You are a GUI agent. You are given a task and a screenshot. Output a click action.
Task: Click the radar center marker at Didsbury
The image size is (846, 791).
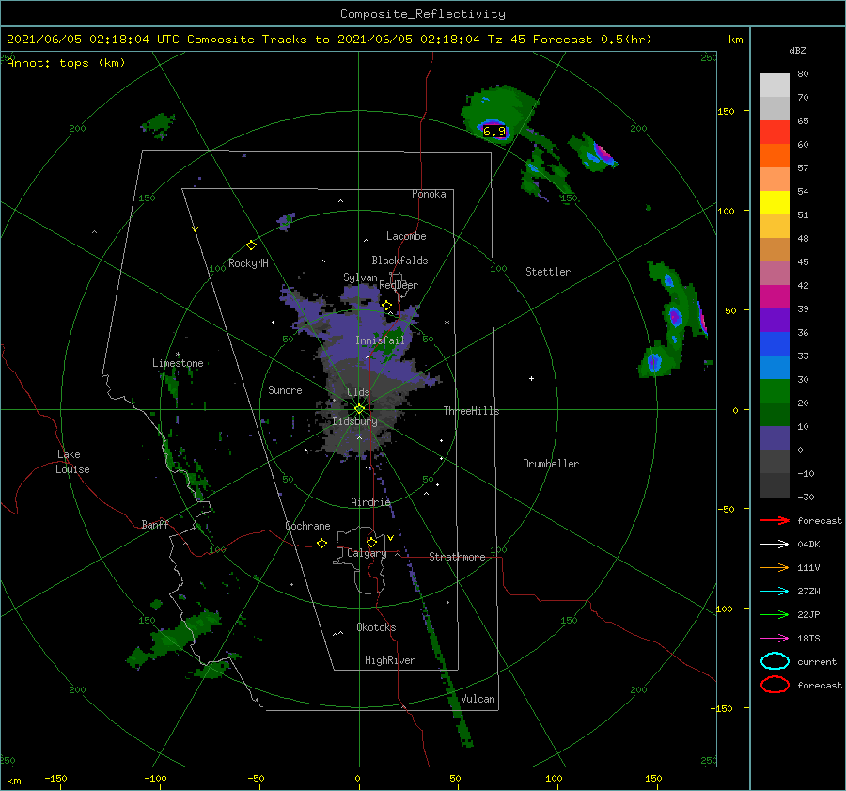click(x=359, y=409)
